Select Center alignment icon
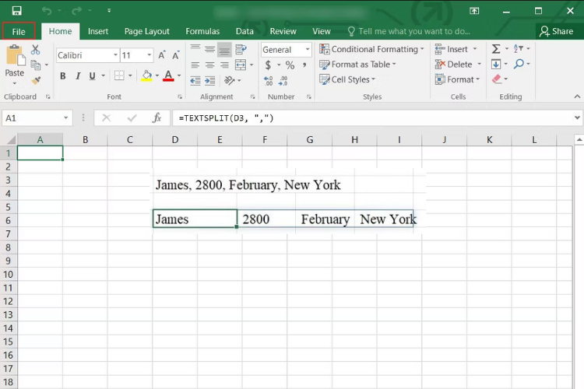This screenshot has width=584, height=389. coord(209,65)
